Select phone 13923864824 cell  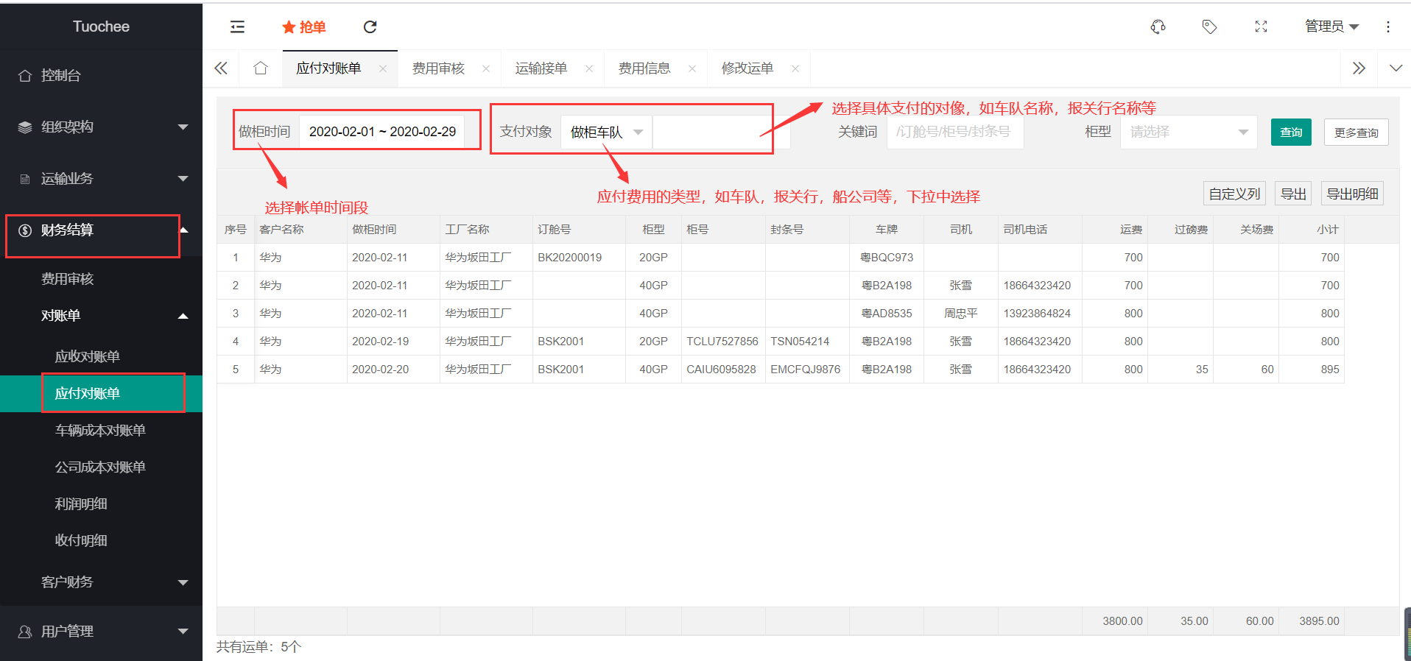click(1040, 314)
